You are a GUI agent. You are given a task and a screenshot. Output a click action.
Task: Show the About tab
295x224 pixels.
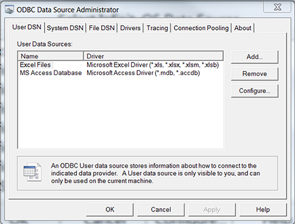242,28
